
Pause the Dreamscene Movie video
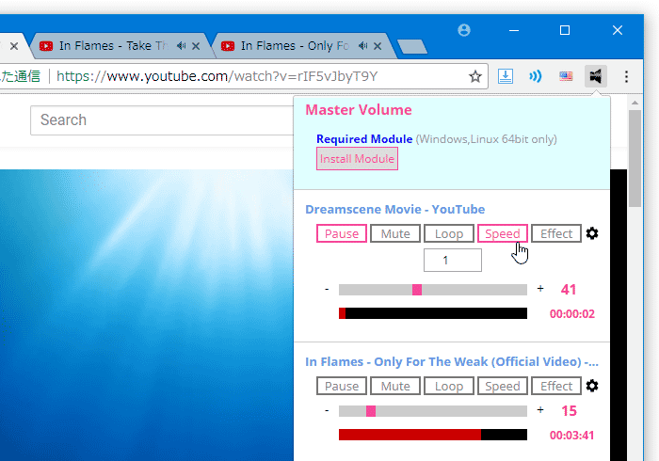[341, 233]
